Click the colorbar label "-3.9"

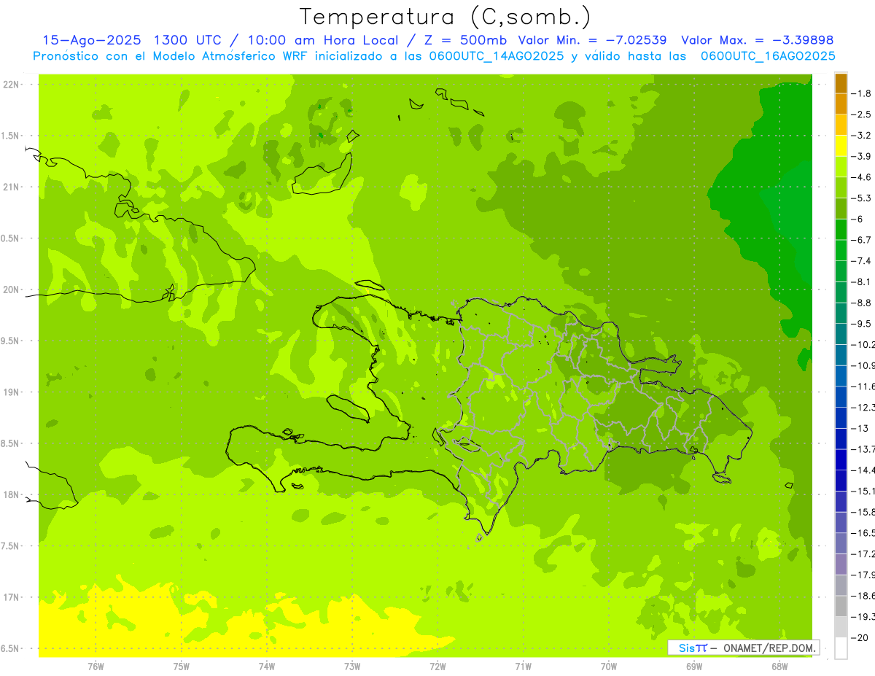pyautogui.click(x=862, y=156)
